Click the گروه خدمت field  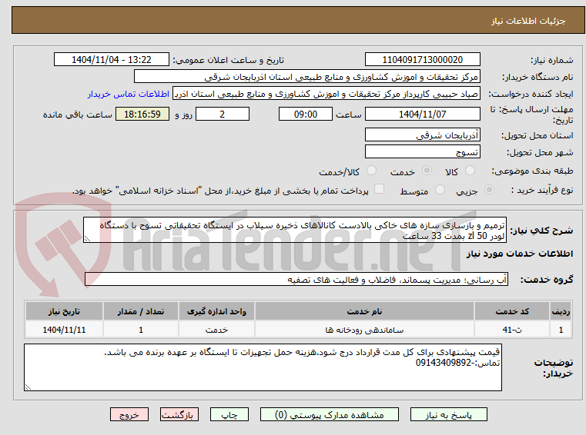coord(296,280)
